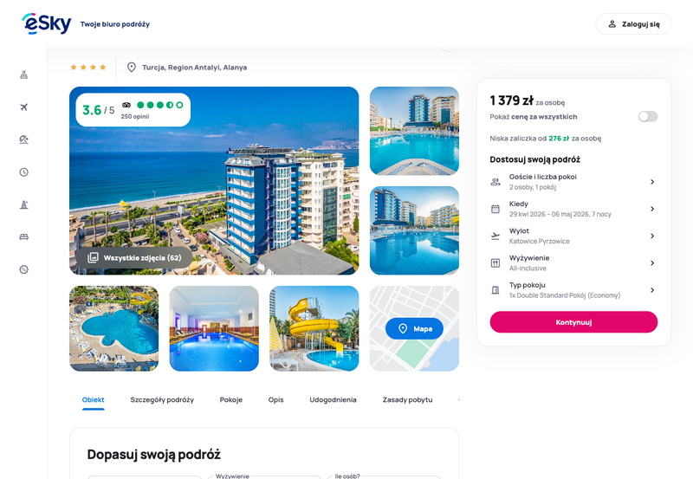Open 'Wszystkie zdjęcia (62)' gallery button
Viewport: 693px width, 479px height.
point(134,257)
